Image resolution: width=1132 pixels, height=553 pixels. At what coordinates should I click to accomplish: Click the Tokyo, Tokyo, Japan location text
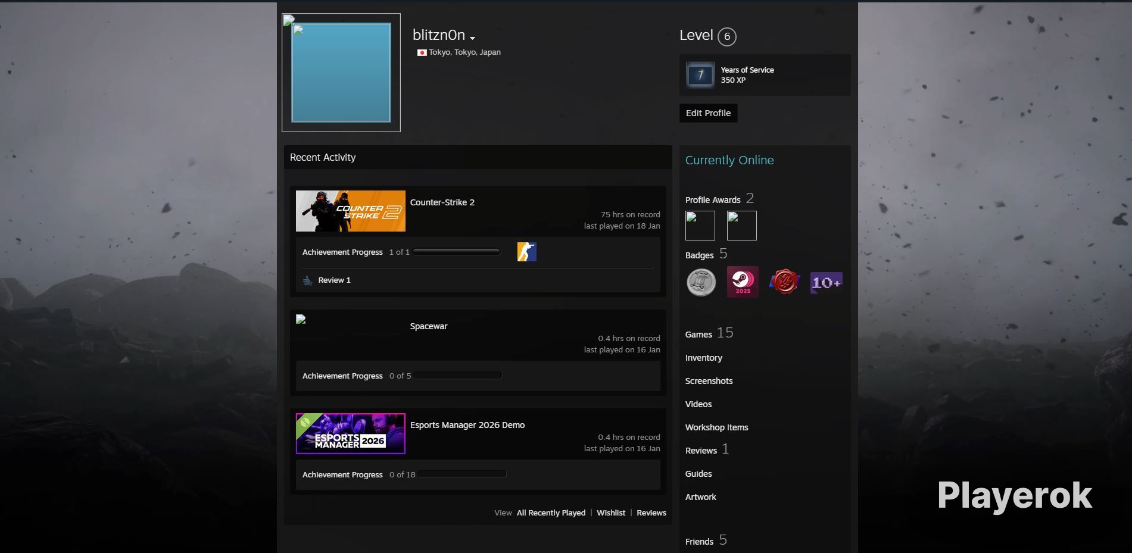click(x=464, y=52)
